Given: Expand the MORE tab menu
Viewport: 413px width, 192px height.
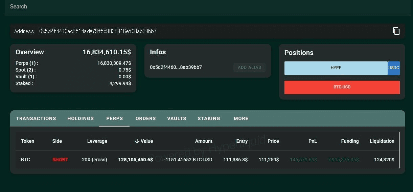Looking at the screenshot, I should click(x=241, y=118).
